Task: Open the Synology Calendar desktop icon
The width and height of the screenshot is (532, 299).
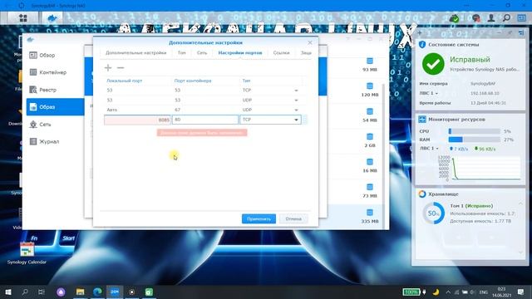Action: point(27,252)
